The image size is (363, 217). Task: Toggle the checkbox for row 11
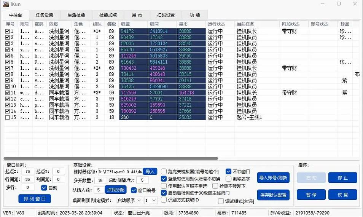point(7,93)
